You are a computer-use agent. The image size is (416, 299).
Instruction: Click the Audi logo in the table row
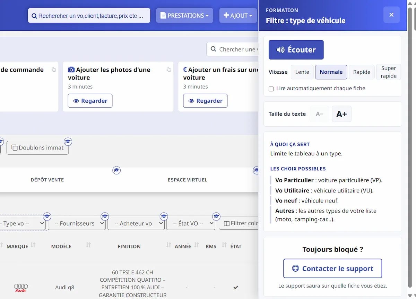coord(21,288)
